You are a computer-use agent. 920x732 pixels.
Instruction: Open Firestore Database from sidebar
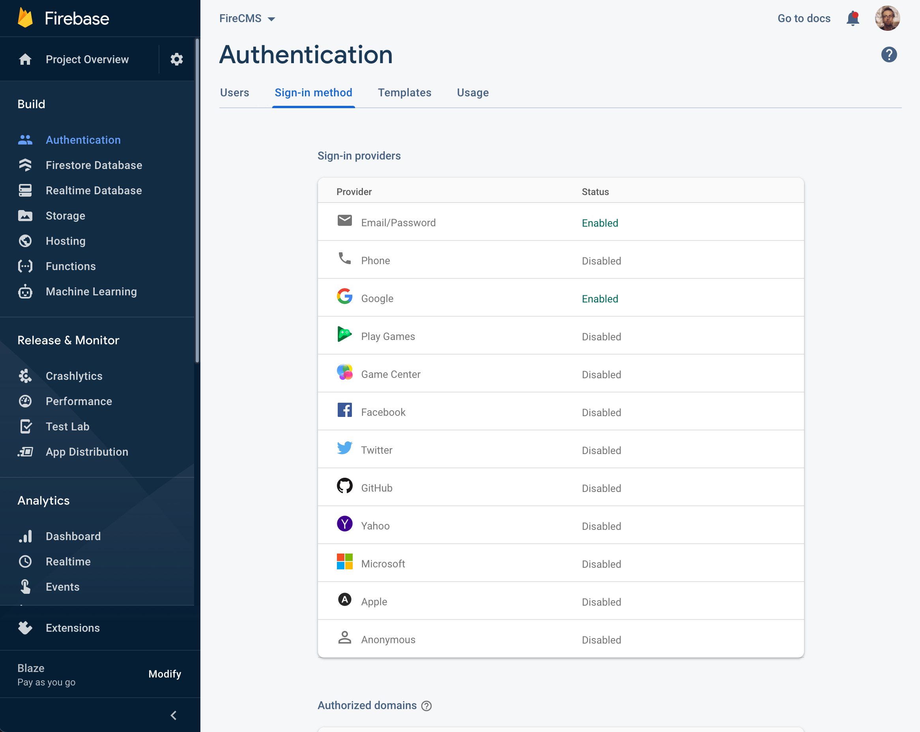[94, 165]
